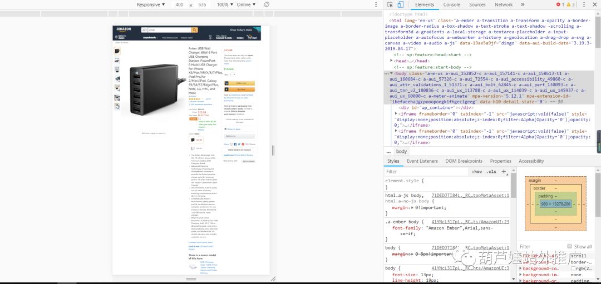The width and height of the screenshot is (601, 284).
Task: Click the yellow warning count indicator
Action: click(571, 4)
